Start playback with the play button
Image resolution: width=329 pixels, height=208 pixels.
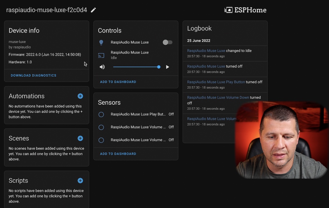(x=168, y=67)
